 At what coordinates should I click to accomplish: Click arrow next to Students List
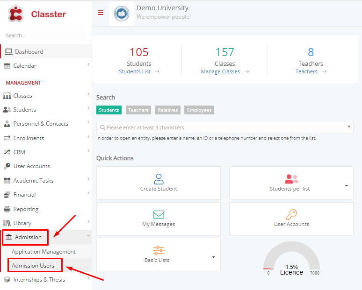[x=157, y=71]
